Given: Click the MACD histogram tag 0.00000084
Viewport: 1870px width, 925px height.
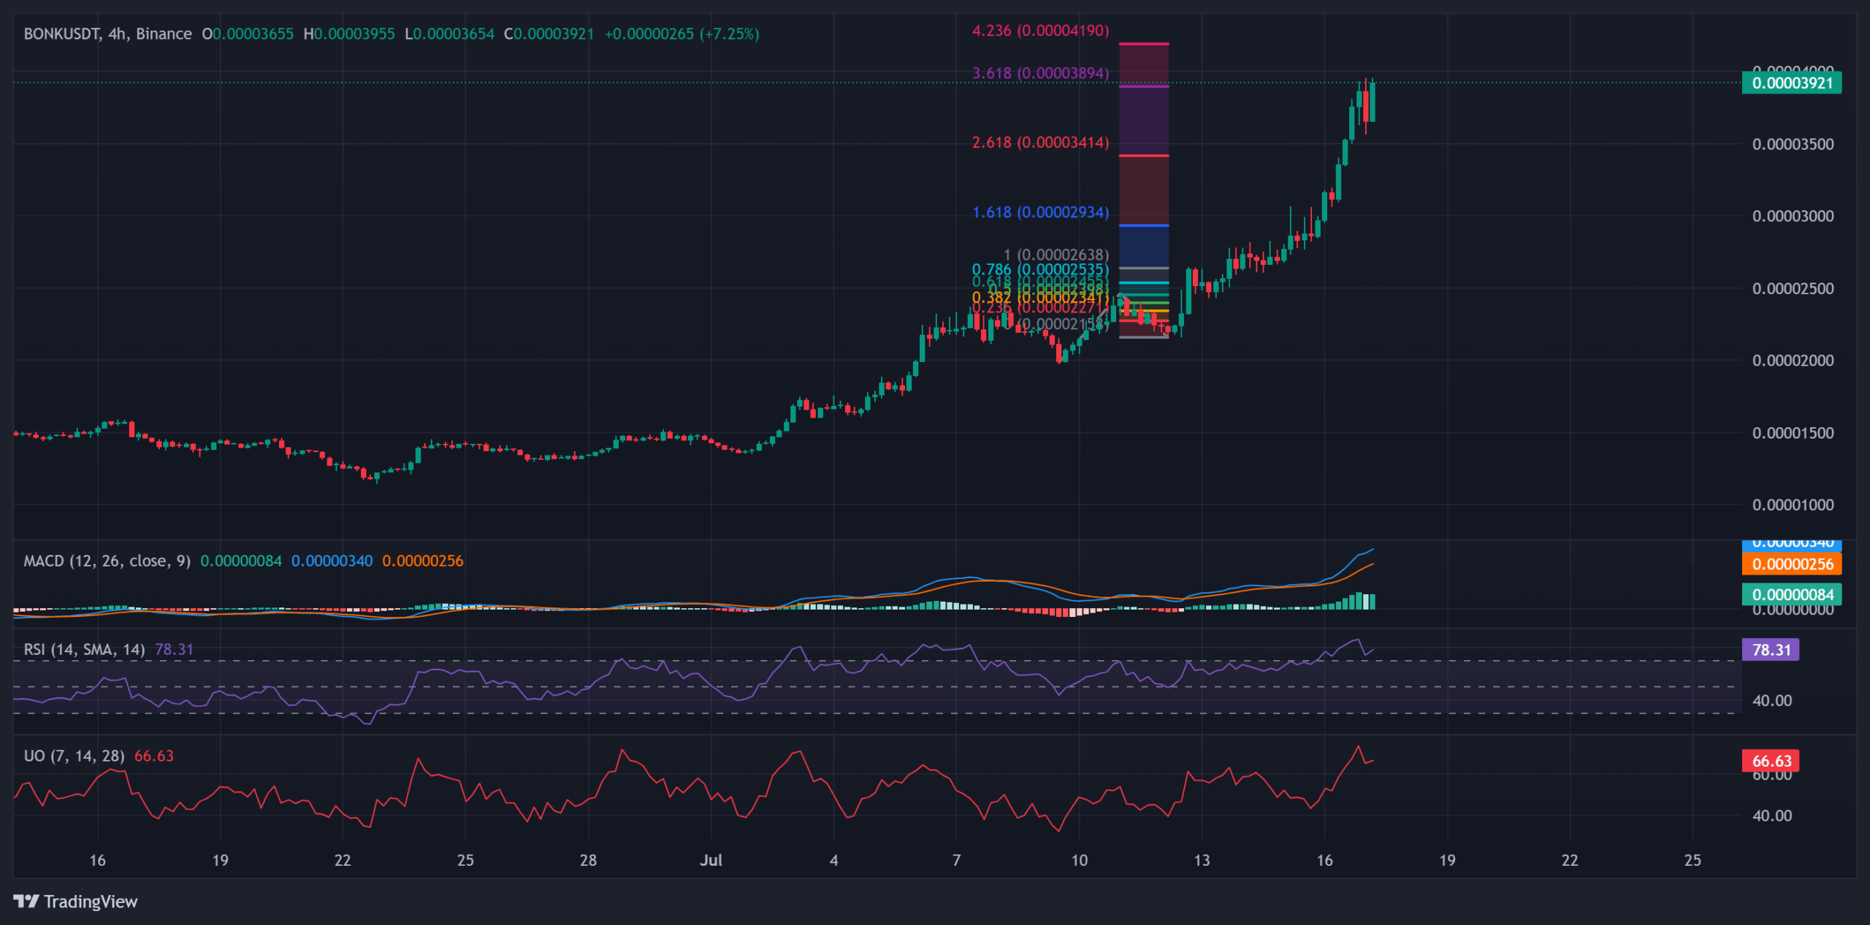Looking at the screenshot, I should (x=1791, y=594).
